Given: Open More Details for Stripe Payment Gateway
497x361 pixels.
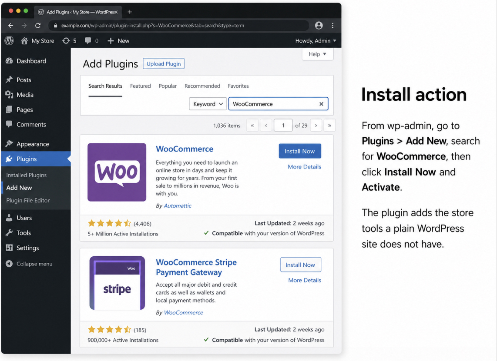Looking at the screenshot, I should (305, 280).
